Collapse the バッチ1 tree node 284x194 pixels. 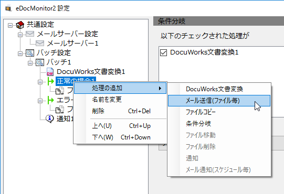coord(30,63)
